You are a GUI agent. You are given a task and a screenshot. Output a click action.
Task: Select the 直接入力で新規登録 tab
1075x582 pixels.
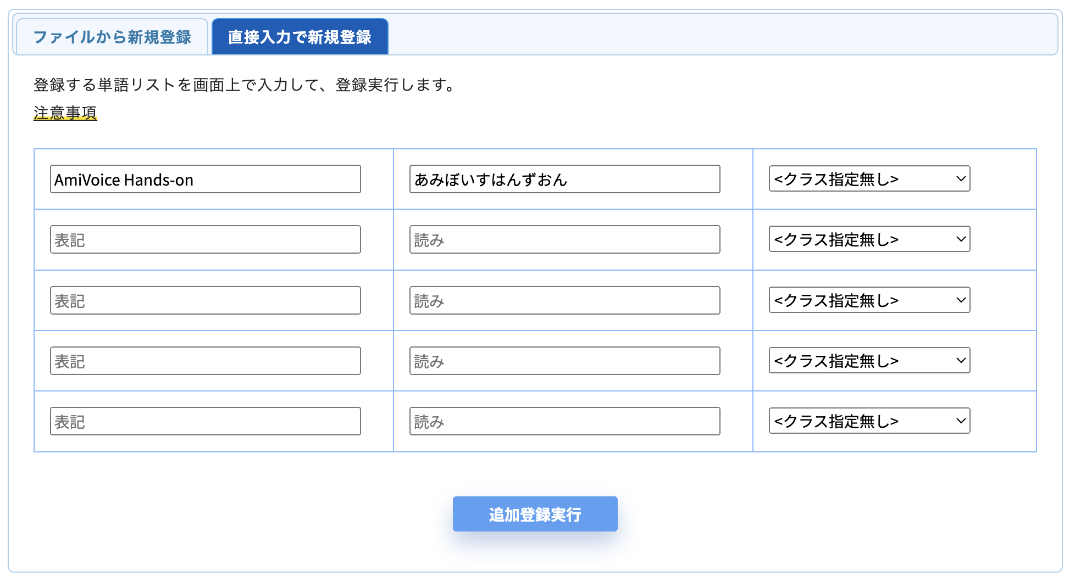pos(300,37)
